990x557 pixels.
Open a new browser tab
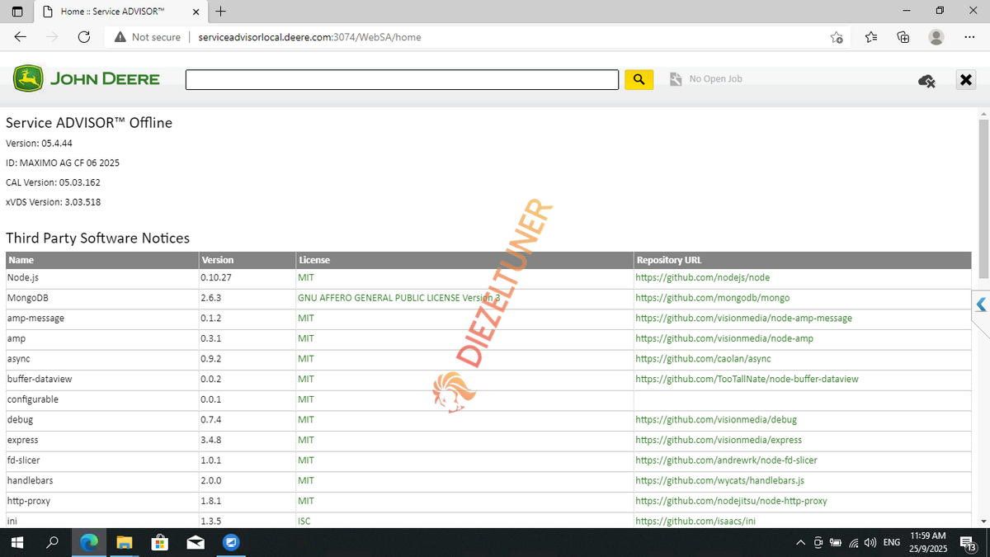tap(221, 12)
